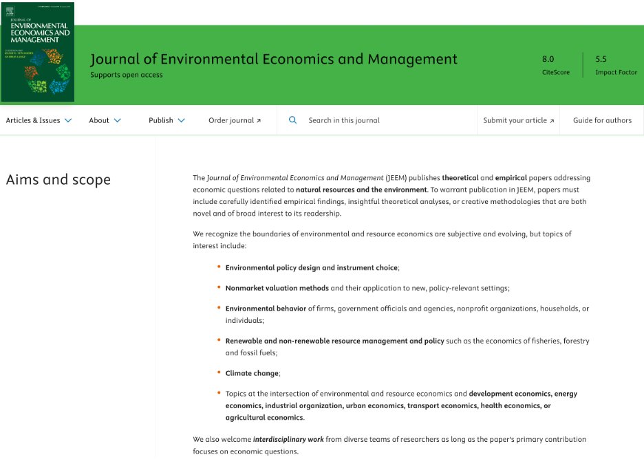Click the 'Nonmarket valuation methods' bullet text
Image resolution: width=644 pixels, height=459 pixels.
point(277,289)
